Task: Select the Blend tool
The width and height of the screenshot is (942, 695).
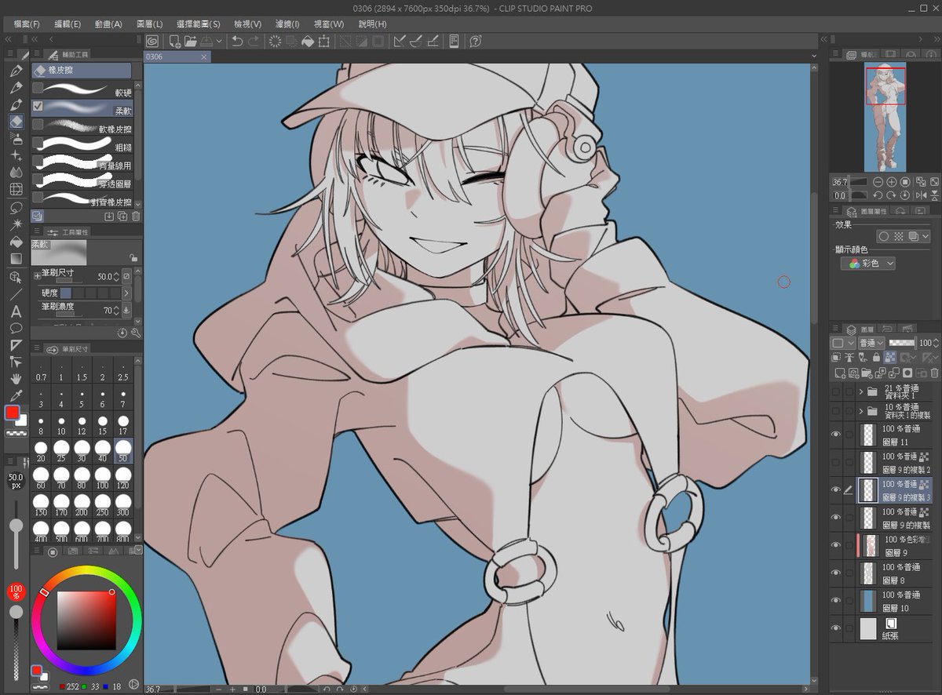Action: [16, 172]
